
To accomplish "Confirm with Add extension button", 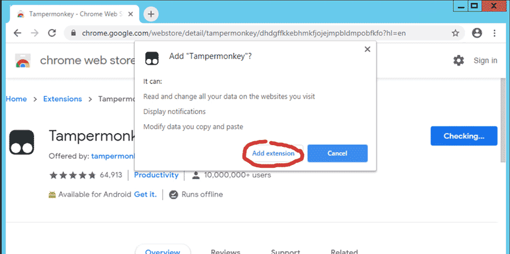I will pos(273,154).
